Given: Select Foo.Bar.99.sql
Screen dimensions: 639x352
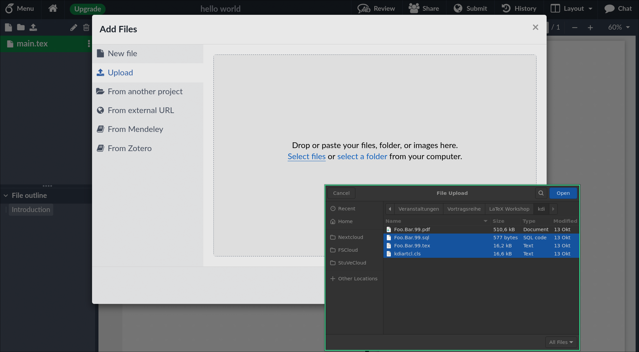Looking at the screenshot, I should (481, 238).
